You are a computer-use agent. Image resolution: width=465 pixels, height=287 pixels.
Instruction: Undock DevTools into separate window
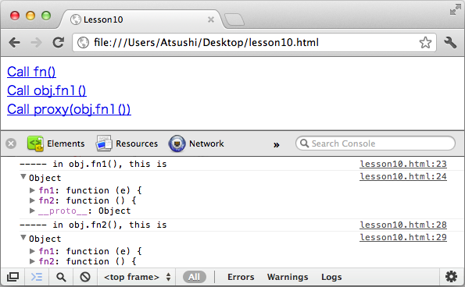(13, 277)
